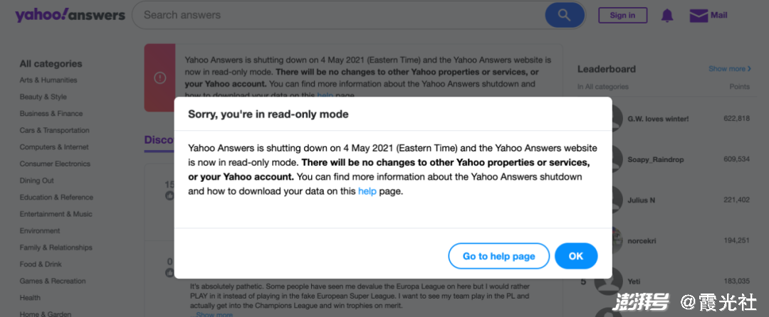Image resolution: width=769 pixels, height=317 pixels.
Task: Click the red banner alert icon
Action: tap(159, 77)
